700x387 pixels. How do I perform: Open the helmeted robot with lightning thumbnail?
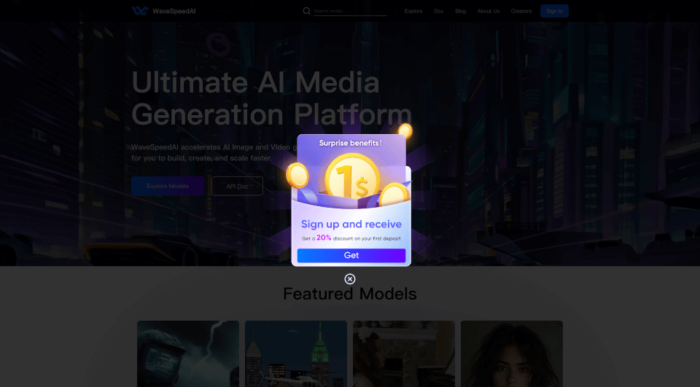pos(188,353)
